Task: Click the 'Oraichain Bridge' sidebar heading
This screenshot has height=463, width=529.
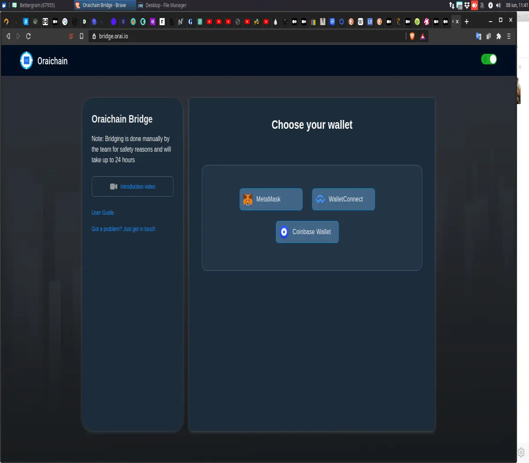Action: pyautogui.click(x=122, y=119)
